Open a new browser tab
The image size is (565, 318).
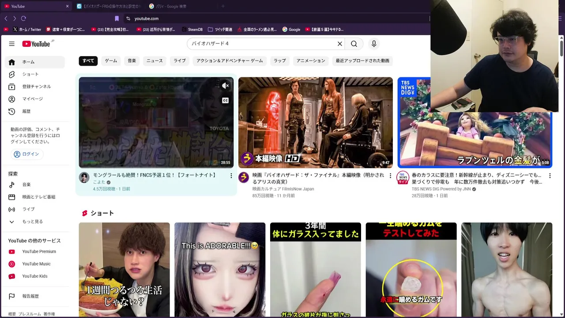[223, 6]
